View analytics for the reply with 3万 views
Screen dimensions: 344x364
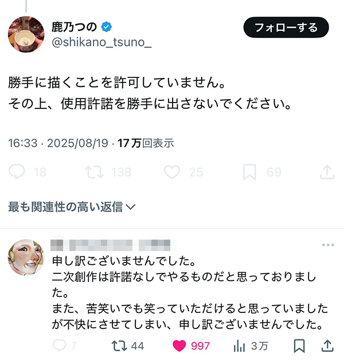tap(239, 346)
